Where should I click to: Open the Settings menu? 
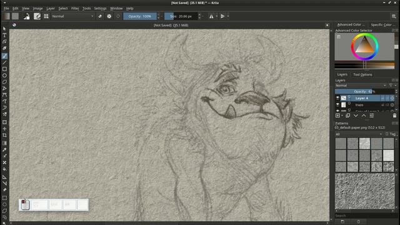click(x=100, y=8)
